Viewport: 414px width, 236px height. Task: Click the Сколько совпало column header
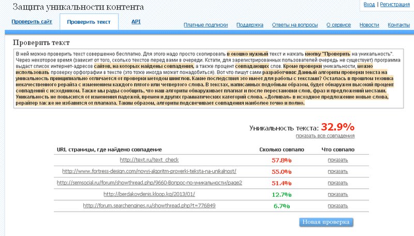point(282,150)
